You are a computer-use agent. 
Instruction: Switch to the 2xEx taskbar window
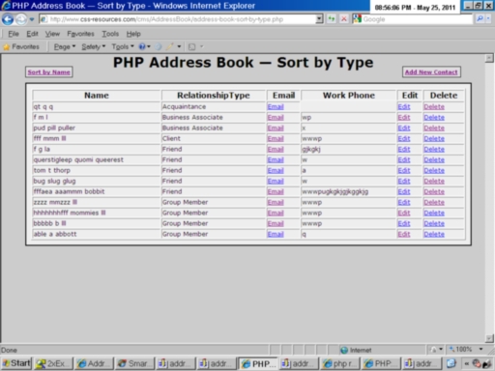(x=53, y=363)
